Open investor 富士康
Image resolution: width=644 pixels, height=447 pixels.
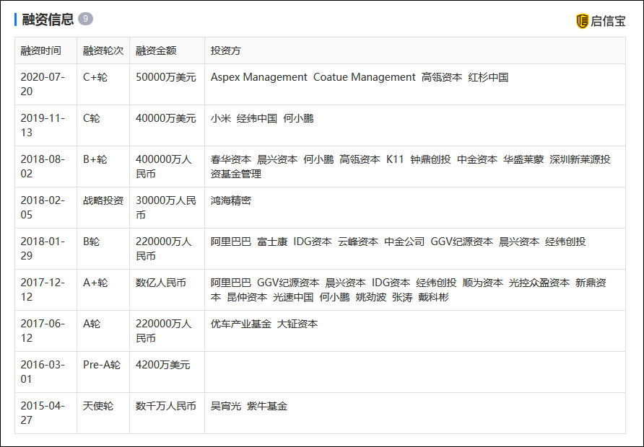[x=272, y=241]
